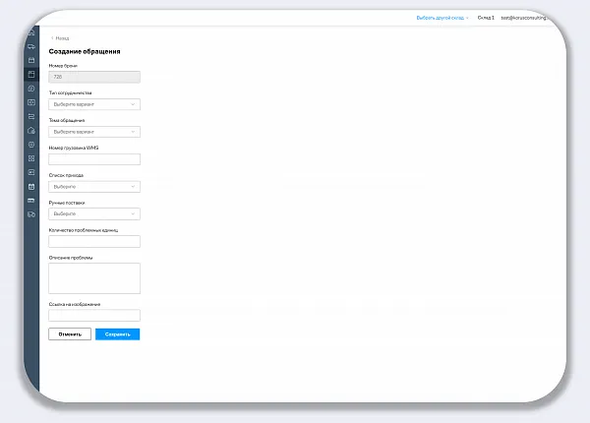Image resolution: width=590 pixels, height=423 pixels.
Task: Open 'Выбрать другой склад' warehouse selector
Action: pos(442,18)
